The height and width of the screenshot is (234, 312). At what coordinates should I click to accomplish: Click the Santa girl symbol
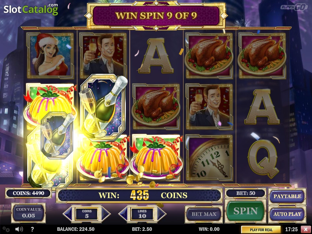tap(50, 55)
